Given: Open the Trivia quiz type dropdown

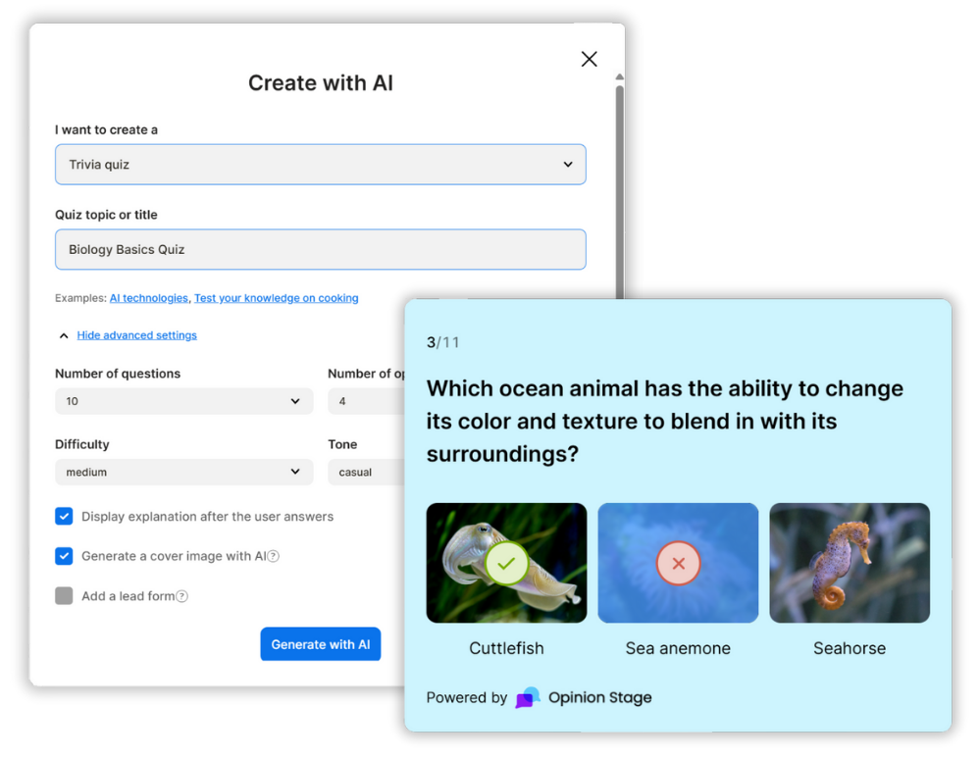Looking at the screenshot, I should 320,165.
